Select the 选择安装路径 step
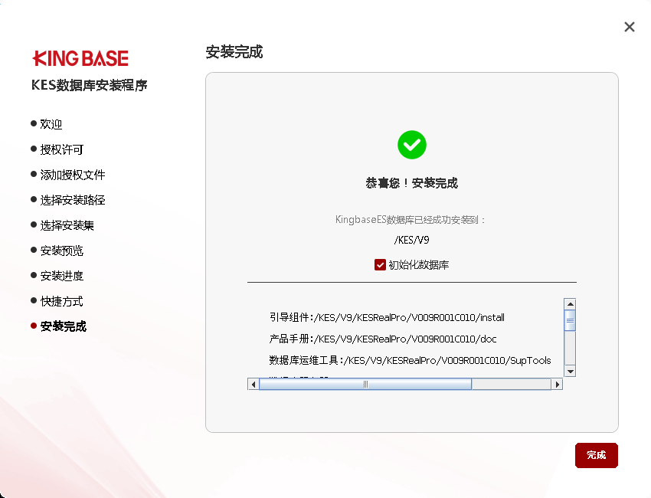The image size is (651, 498). coord(73,200)
